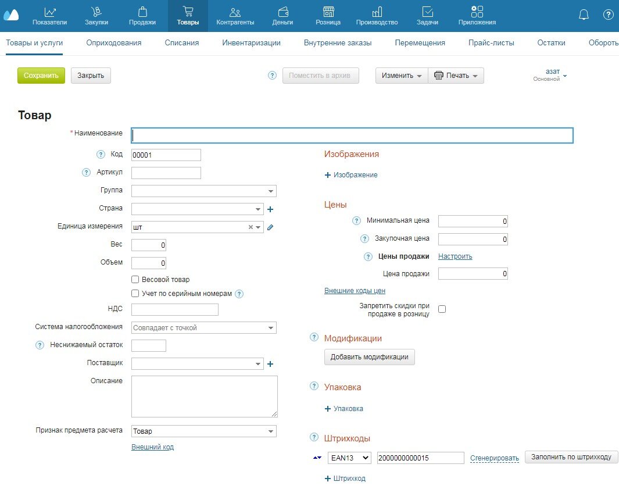Show help for Закупочная цена
Screen dimensions: 619x489
pos(365,239)
